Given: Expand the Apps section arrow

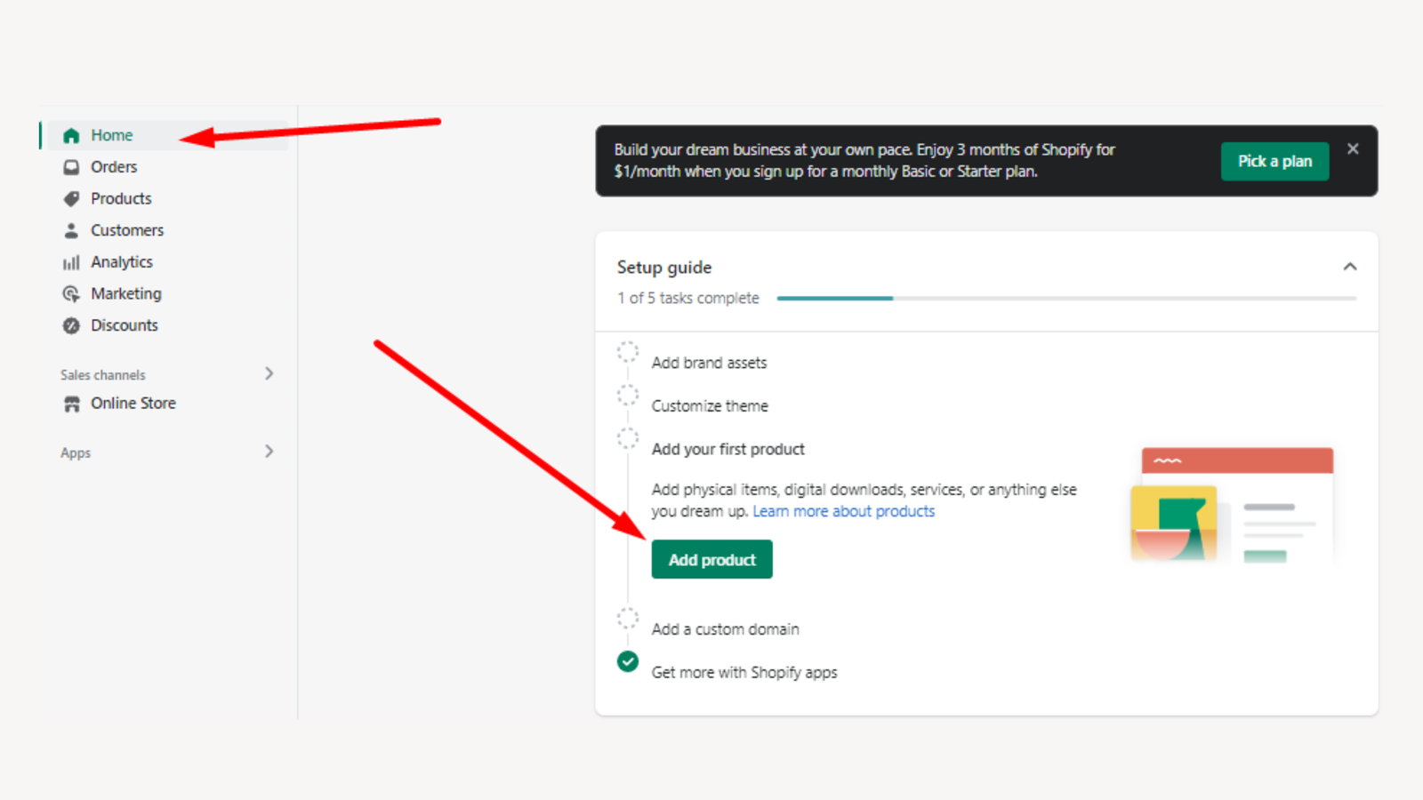Looking at the screenshot, I should click(269, 452).
